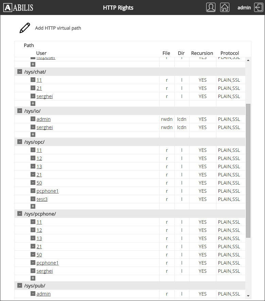Screen dimensions: 265x301
Task: Go to home via house icon
Action: [x=225, y=7]
